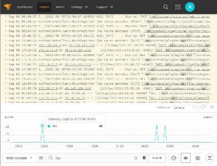The width and height of the screenshot is (217, 166).
Task: Click the 45.146.164.110 address in Sep 09 17:16:21 row
Action: click(78, 50)
